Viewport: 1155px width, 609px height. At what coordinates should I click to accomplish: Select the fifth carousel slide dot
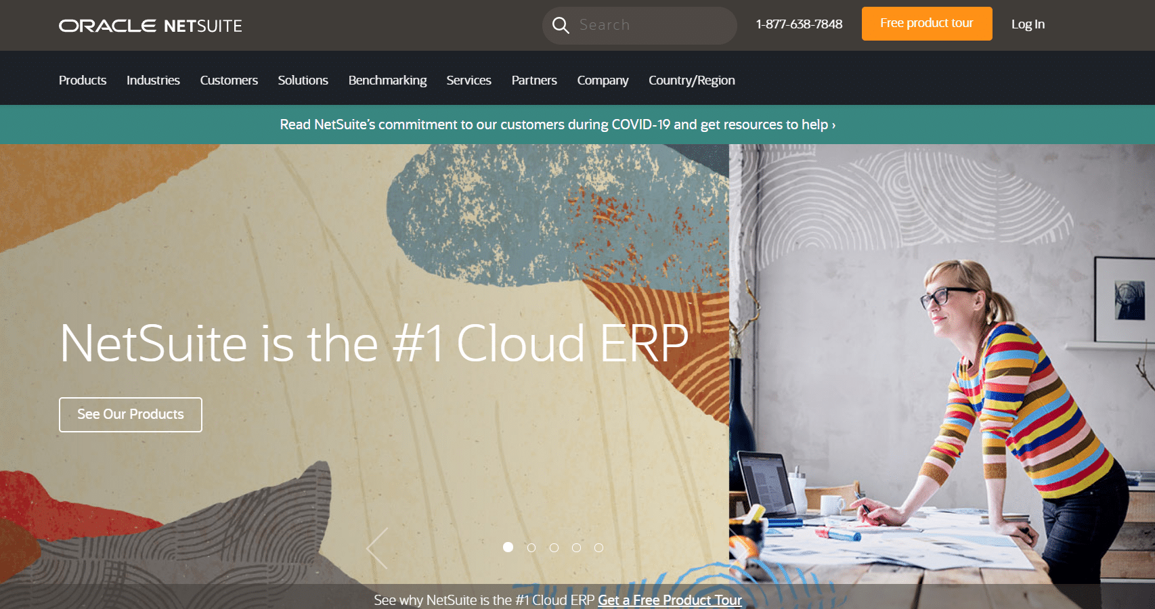(x=598, y=547)
